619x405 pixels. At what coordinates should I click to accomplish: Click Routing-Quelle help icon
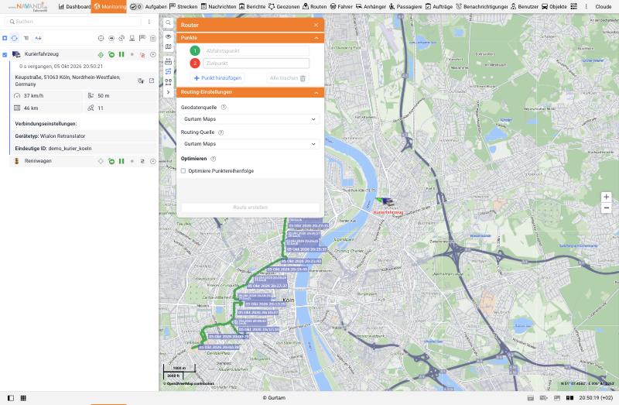221,132
